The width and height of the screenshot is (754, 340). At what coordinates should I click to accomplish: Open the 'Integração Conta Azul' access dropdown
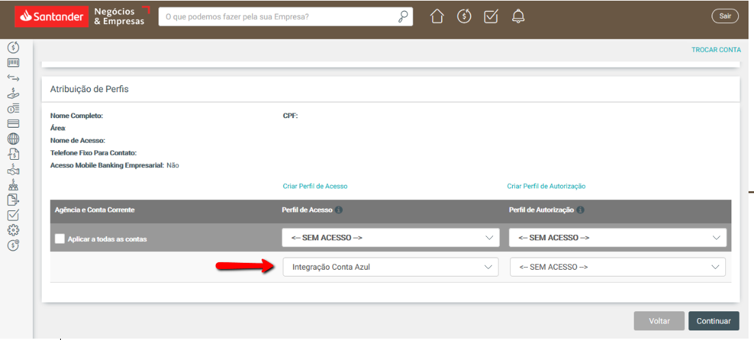coord(390,267)
